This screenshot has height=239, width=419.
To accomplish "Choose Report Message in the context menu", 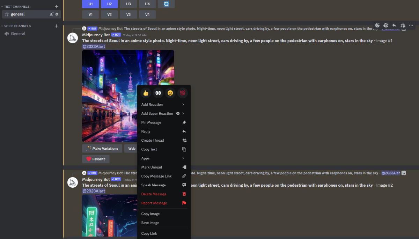I will [x=164, y=203].
